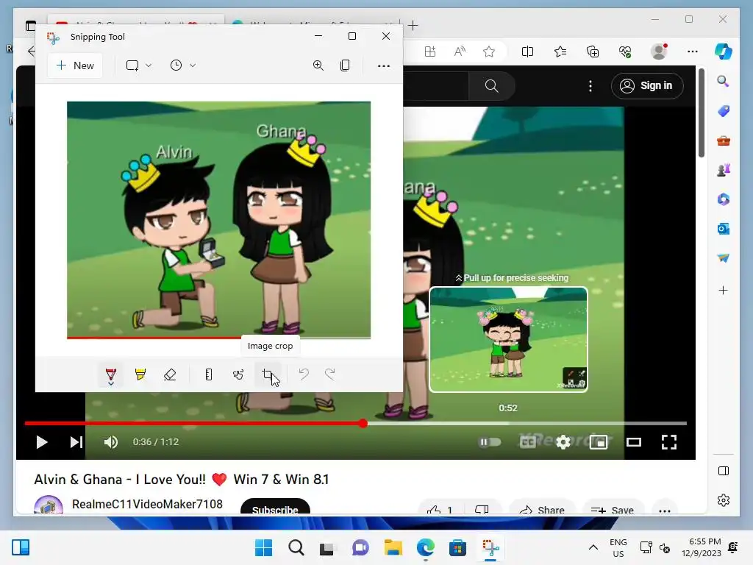Open the taskbar clock showing 6:55 PM
The width and height of the screenshot is (753, 565).
point(701,547)
